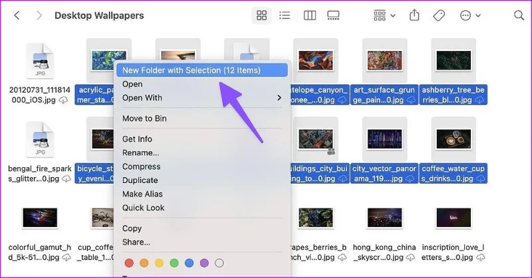The image size is (532, 278).
Task: Switch to gallery view
Action: pos(333,15)
